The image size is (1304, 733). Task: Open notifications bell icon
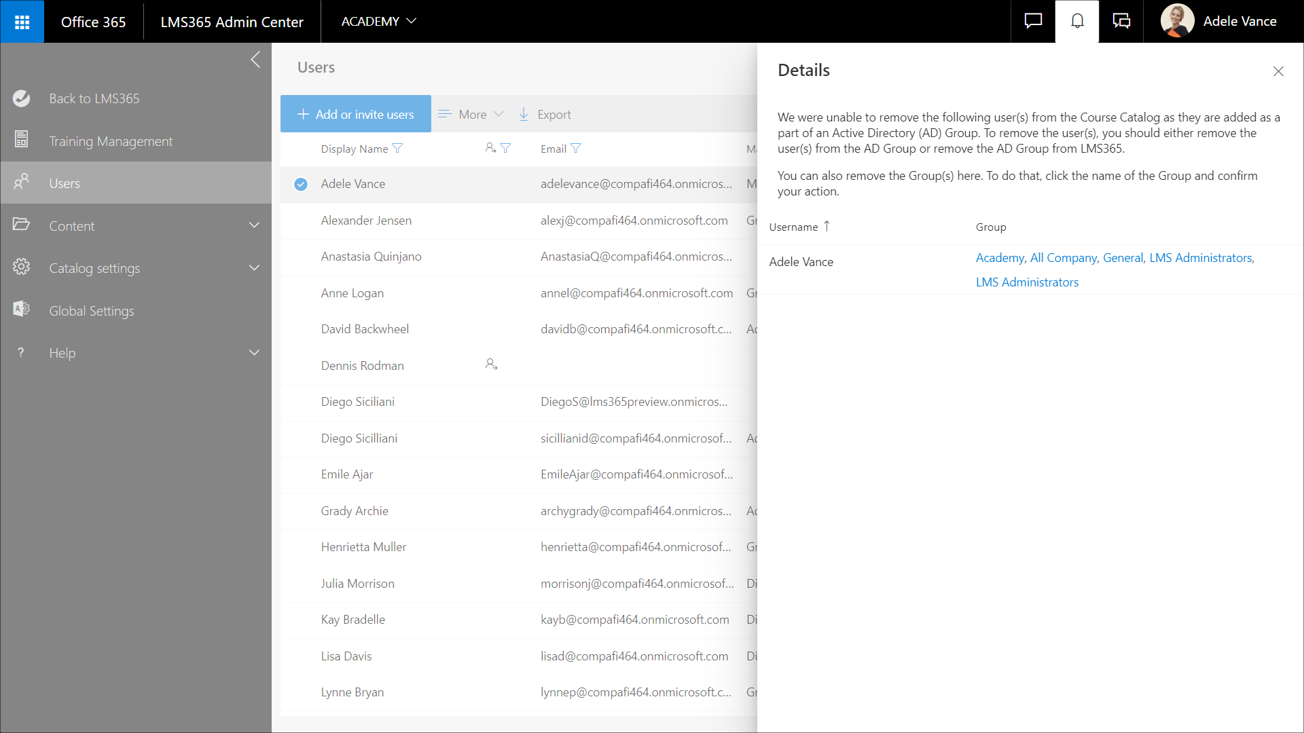click(1077, 21)
